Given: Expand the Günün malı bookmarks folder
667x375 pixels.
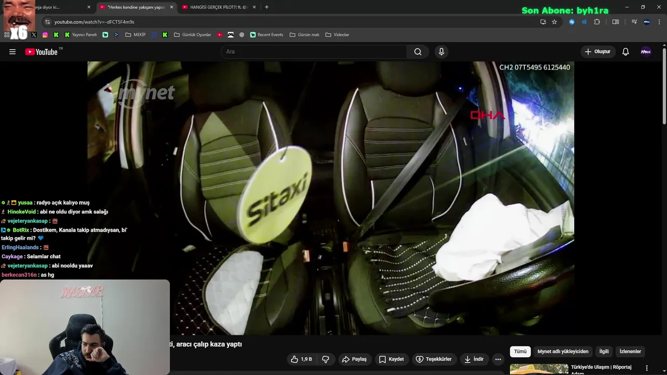Looking at the screenshot, I should (x=305, y=35).
